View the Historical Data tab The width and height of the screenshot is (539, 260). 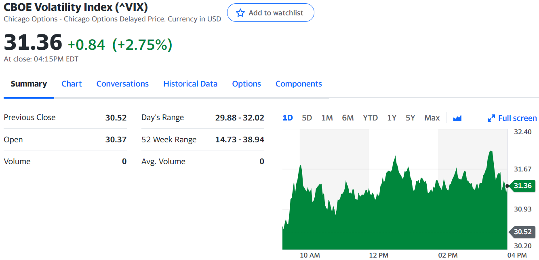[x=190, y=84]
